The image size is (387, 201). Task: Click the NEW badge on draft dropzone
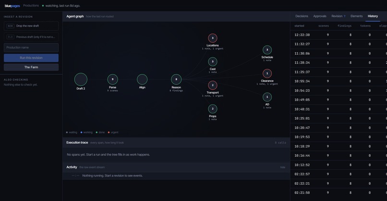click(10, 26)
